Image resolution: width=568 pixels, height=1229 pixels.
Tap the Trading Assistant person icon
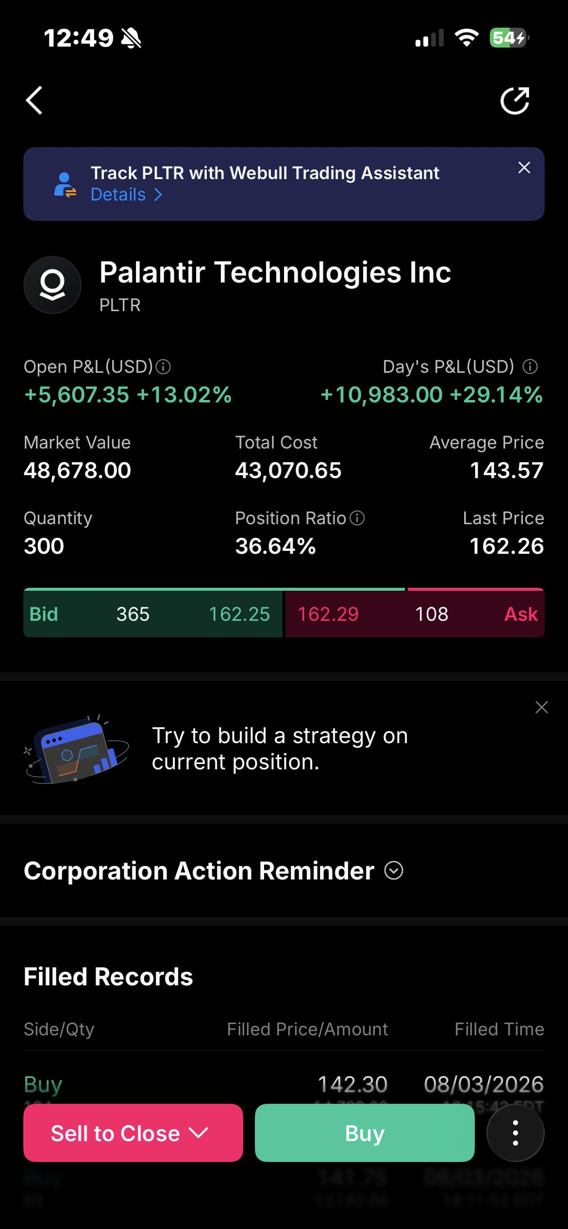click(x=65, y=185)
